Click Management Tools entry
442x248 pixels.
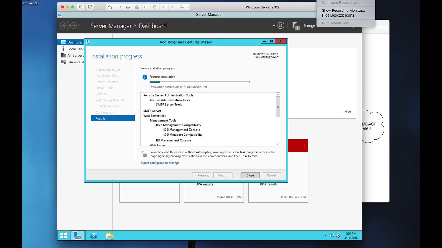point(163,121)
